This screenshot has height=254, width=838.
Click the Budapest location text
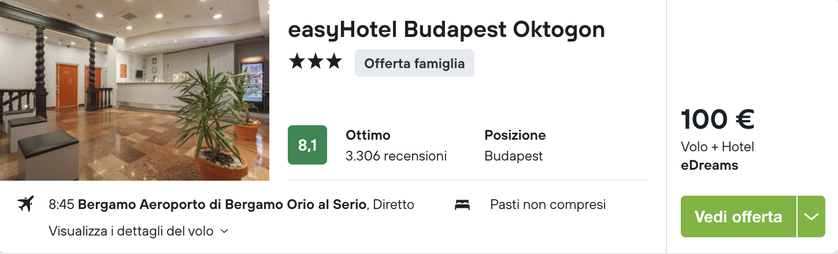coord(514,156)
